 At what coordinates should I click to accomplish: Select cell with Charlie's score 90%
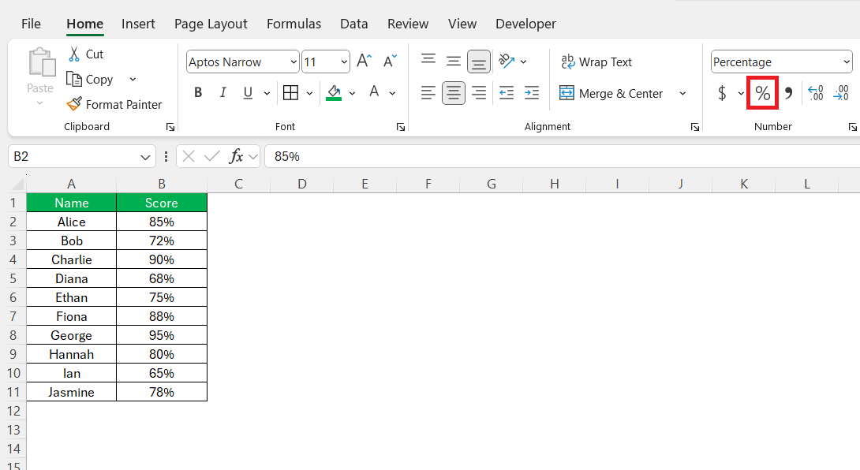(162, 259)
